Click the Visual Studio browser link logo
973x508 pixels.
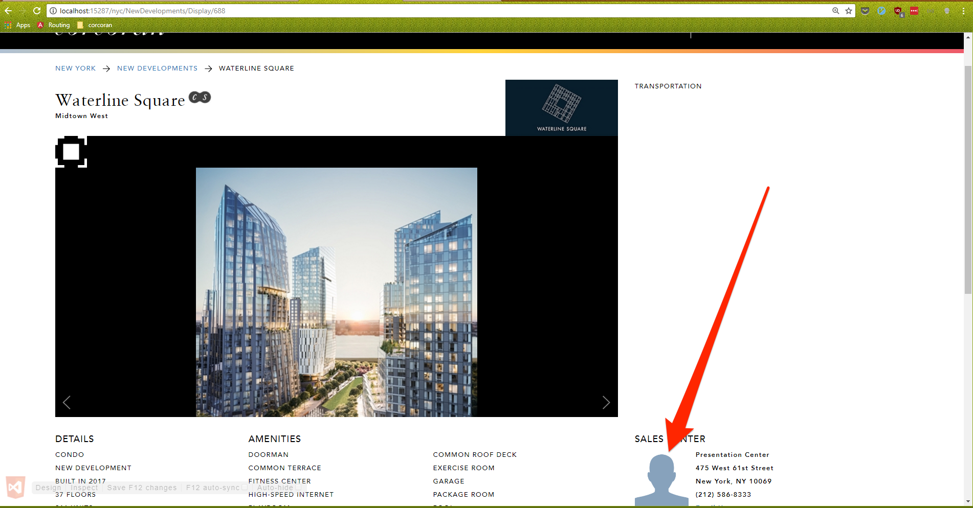[15, 488]
